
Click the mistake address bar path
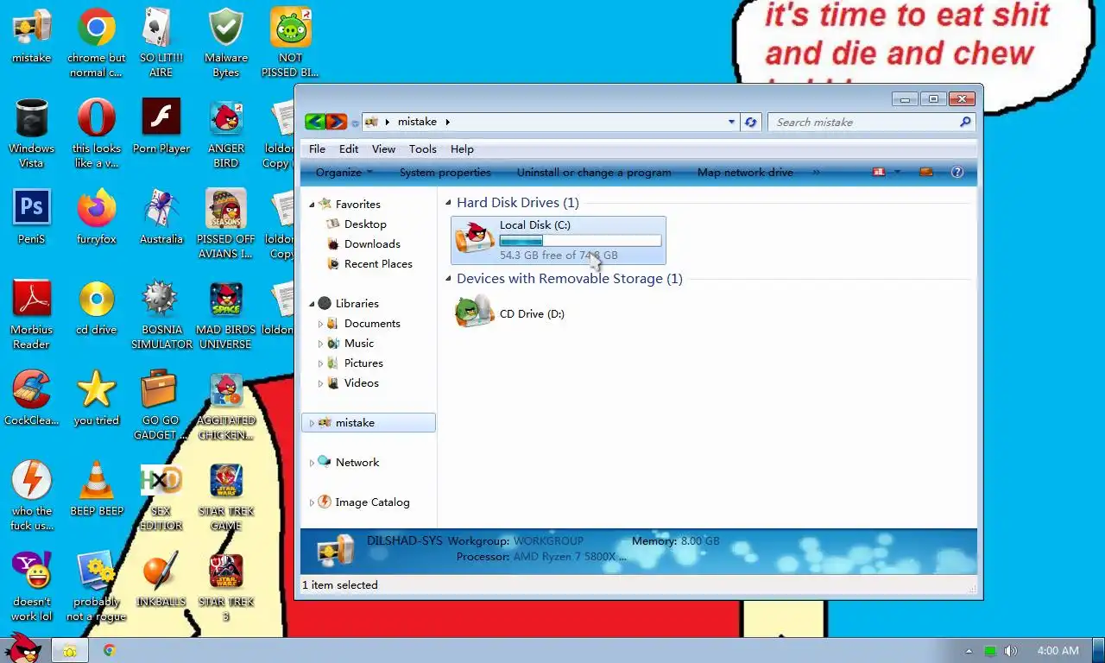[x=417, y=122]
